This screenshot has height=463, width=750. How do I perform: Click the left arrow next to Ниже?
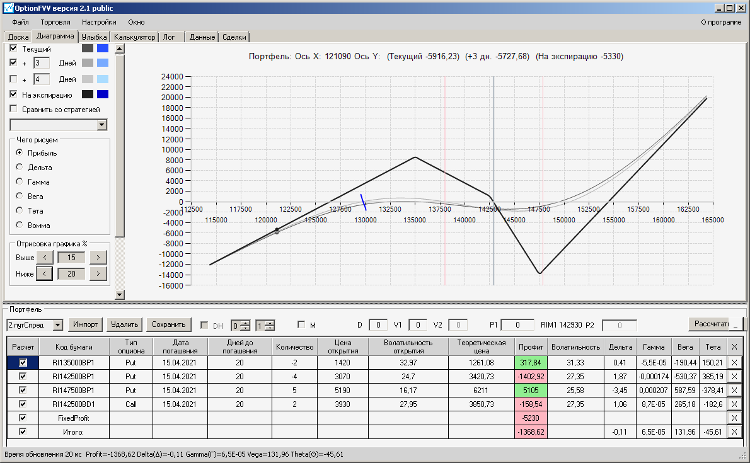45,273
